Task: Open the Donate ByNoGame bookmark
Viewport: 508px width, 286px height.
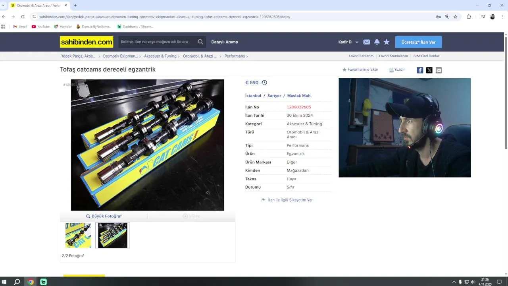Action: click(94, 27)
